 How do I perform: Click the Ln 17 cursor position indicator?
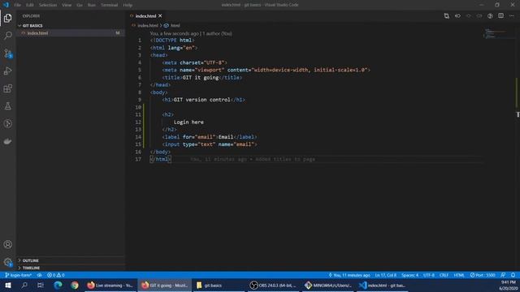386,275
